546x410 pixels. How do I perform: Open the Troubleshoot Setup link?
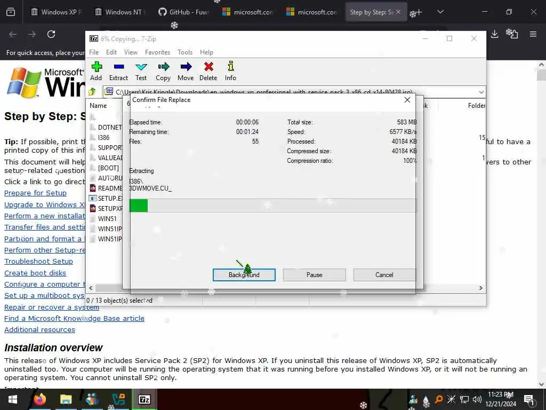pos(38,262)
